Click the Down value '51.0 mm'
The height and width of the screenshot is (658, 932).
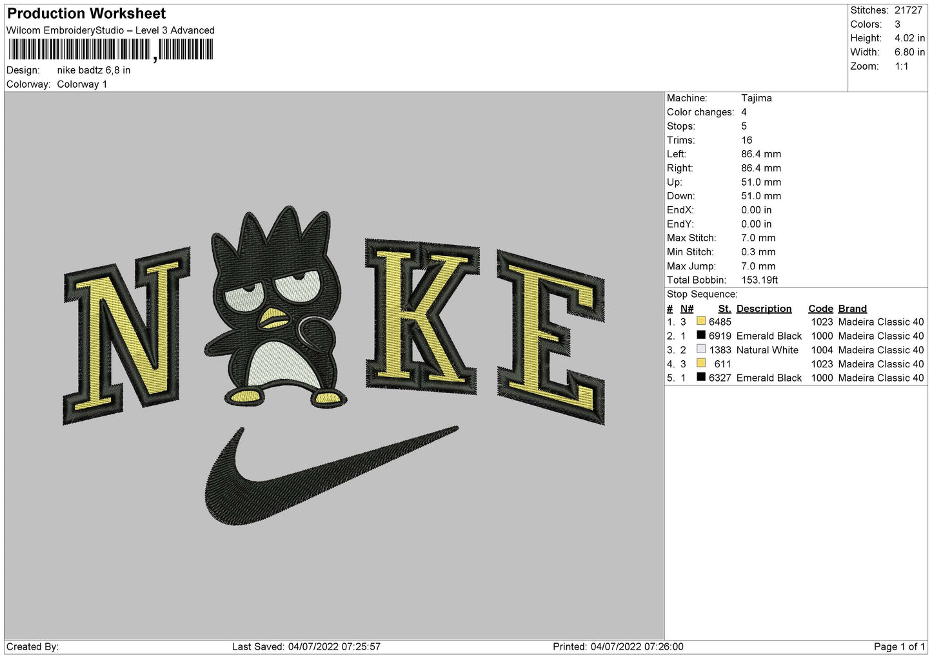pos(761,196)
